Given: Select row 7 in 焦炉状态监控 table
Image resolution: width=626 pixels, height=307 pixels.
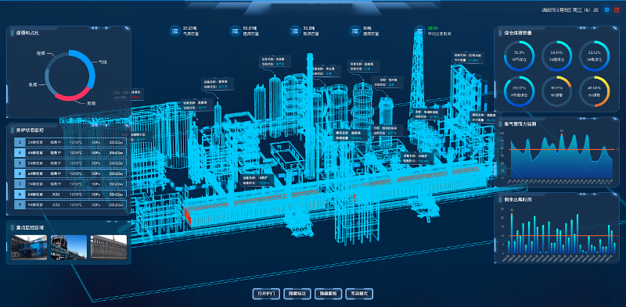Looking at the screenshot, I should point(70,184).
